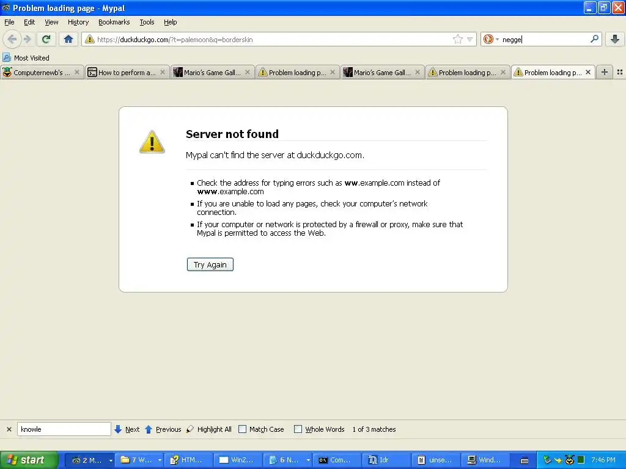Click the first green system tray icon
This screenshot has width=626, height=469.
coord(547,460)
